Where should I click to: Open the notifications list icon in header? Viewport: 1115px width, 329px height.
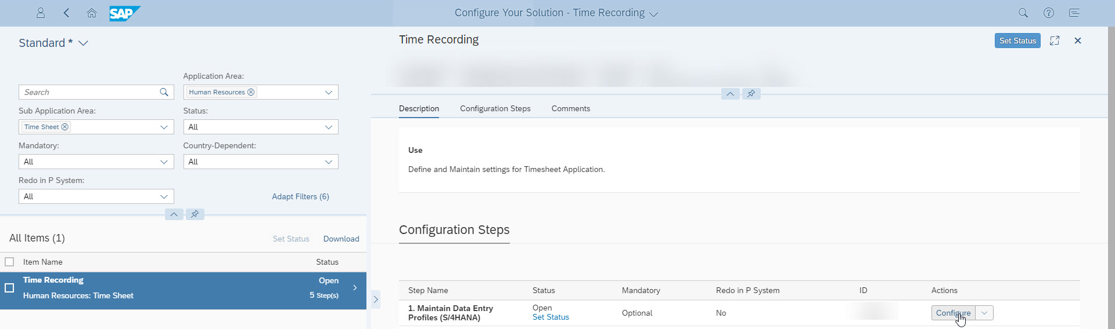point(1074,13)
